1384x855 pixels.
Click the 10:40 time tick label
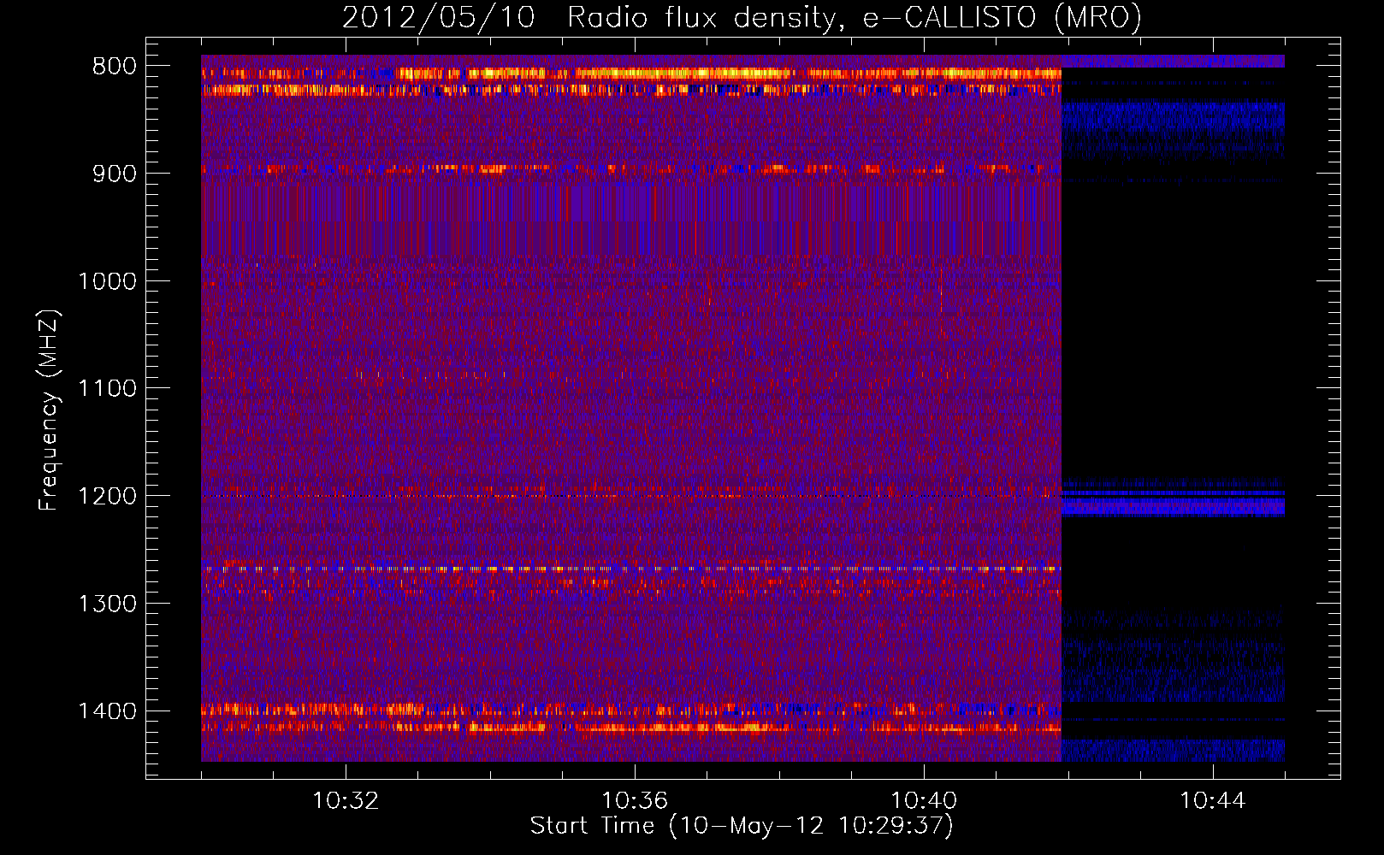click(924, 801)
